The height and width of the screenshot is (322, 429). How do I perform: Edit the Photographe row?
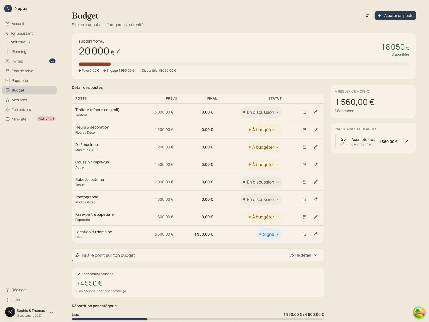(x=316, y=199)
